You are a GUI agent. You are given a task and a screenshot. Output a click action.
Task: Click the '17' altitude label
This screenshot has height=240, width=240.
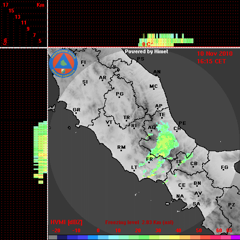coord(5,5)
